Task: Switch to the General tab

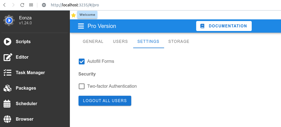Action: (93, 42)
